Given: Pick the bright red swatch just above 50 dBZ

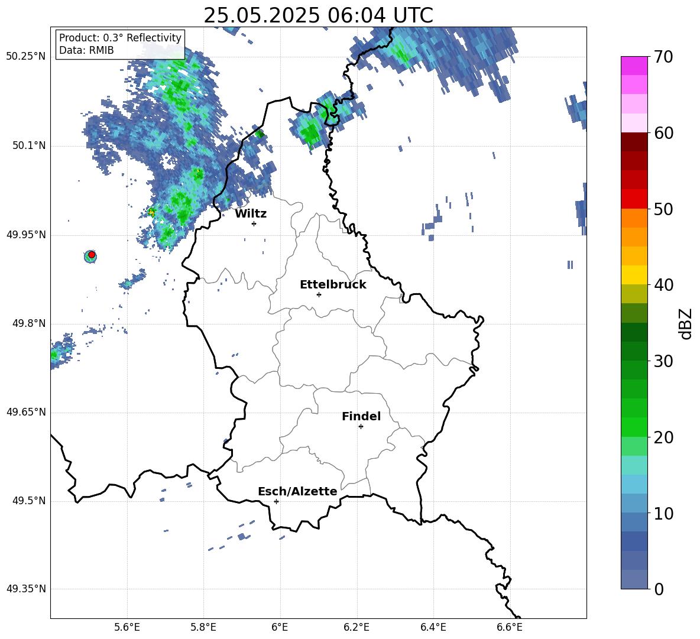Looking at the screenshot, I should 634,199.
